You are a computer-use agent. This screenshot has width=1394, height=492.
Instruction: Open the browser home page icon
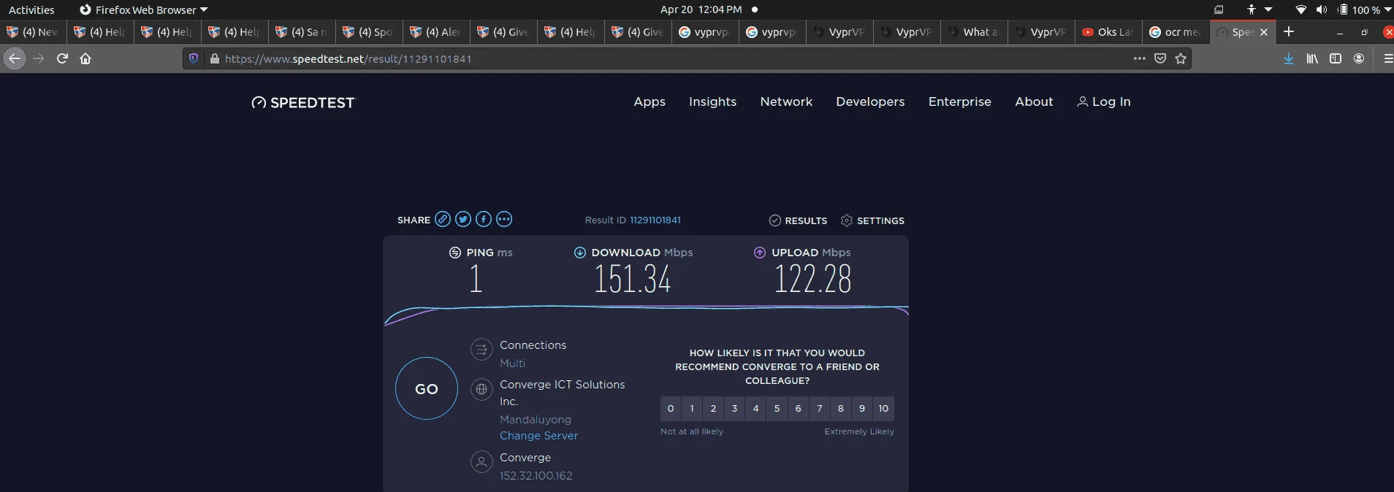[85, 58]
